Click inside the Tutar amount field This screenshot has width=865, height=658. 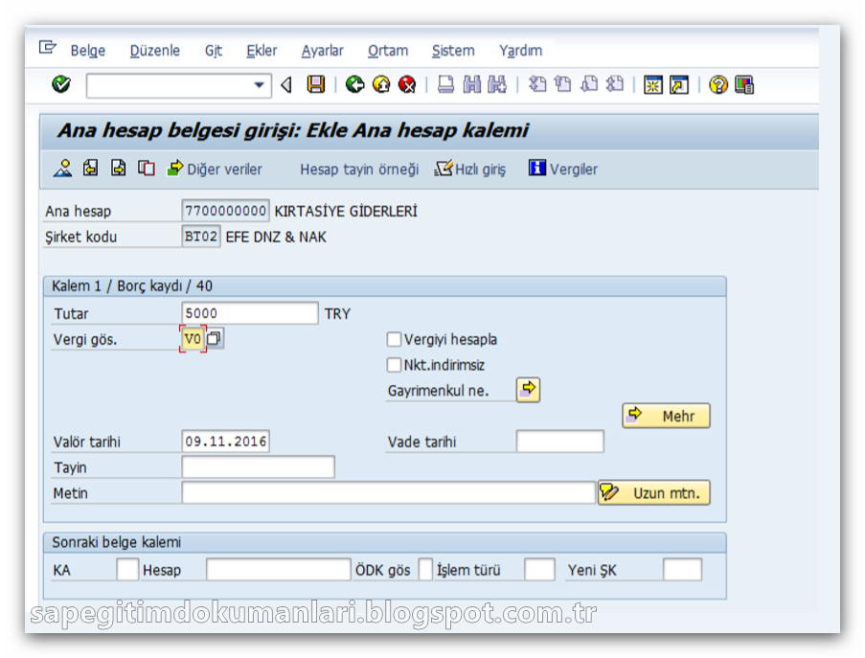[249, 312]
